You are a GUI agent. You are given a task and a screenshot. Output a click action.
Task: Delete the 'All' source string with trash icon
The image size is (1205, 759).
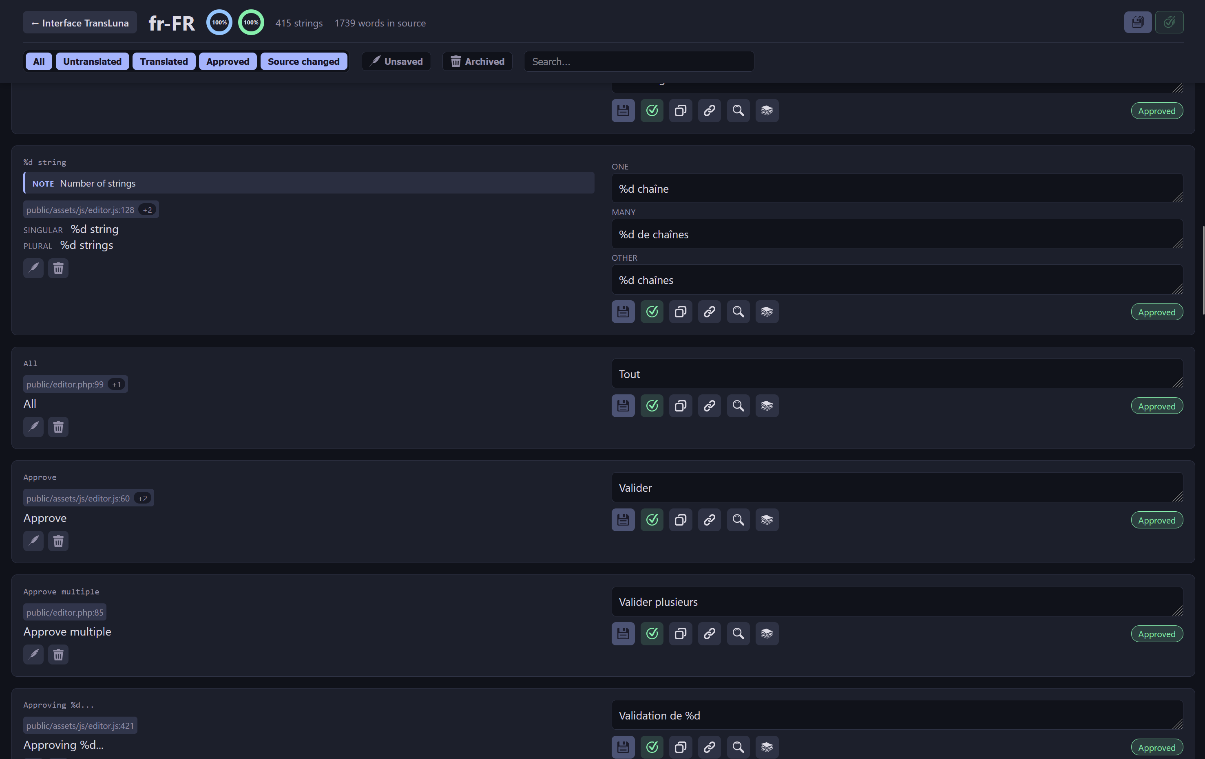(x=58, y=427)
